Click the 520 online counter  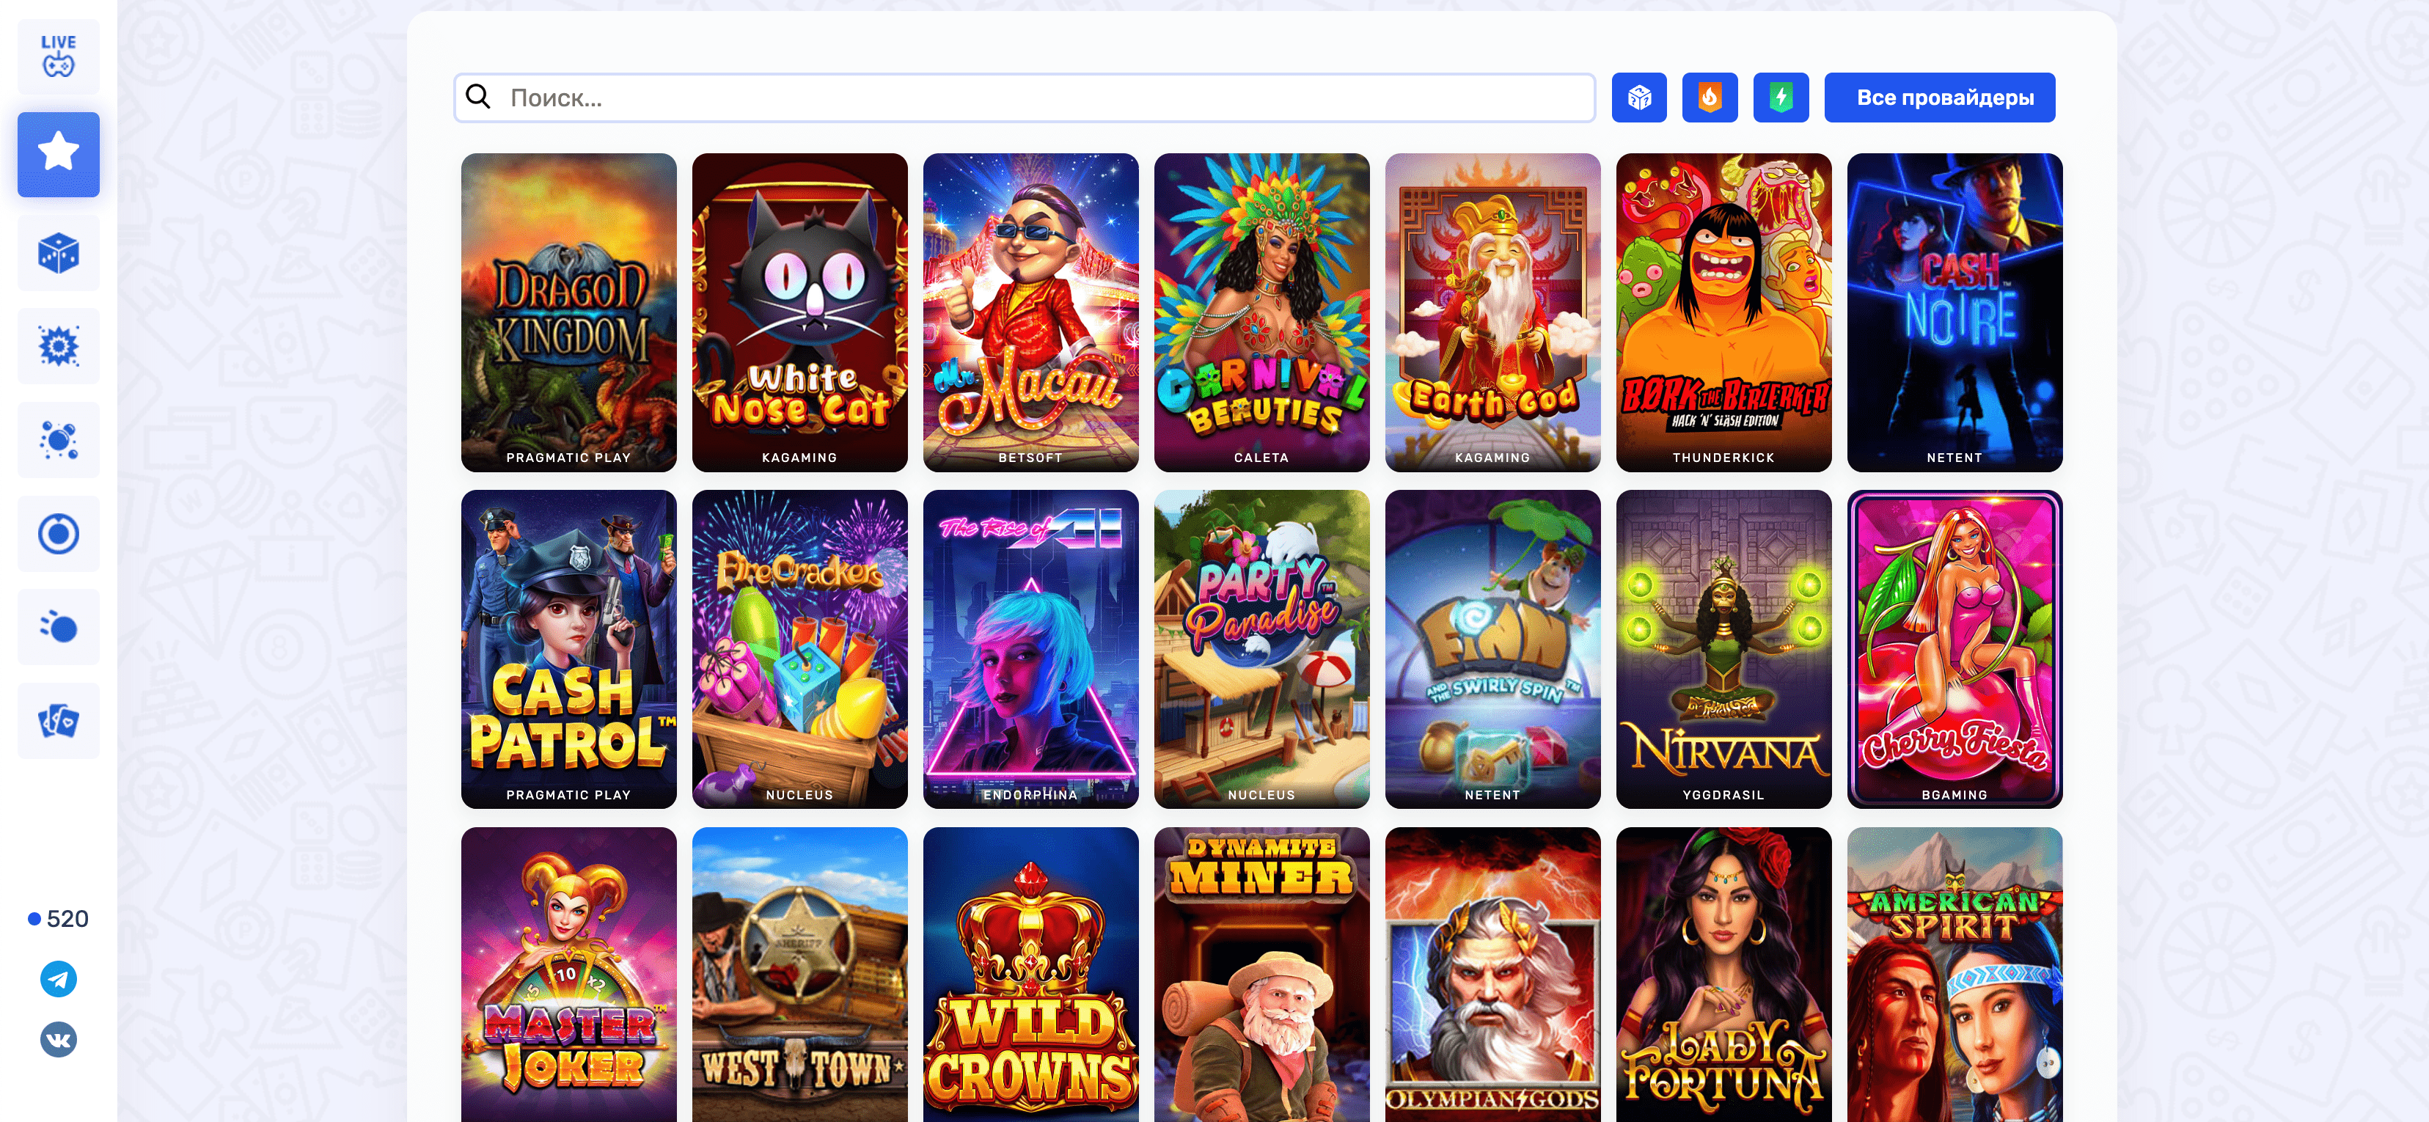click(59, 918)
